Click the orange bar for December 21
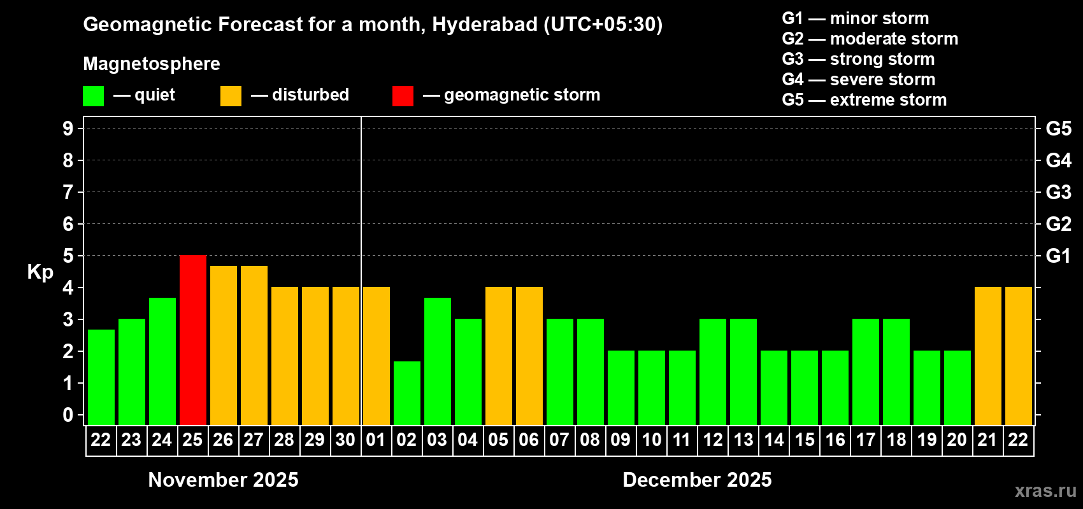 (988, 356)
